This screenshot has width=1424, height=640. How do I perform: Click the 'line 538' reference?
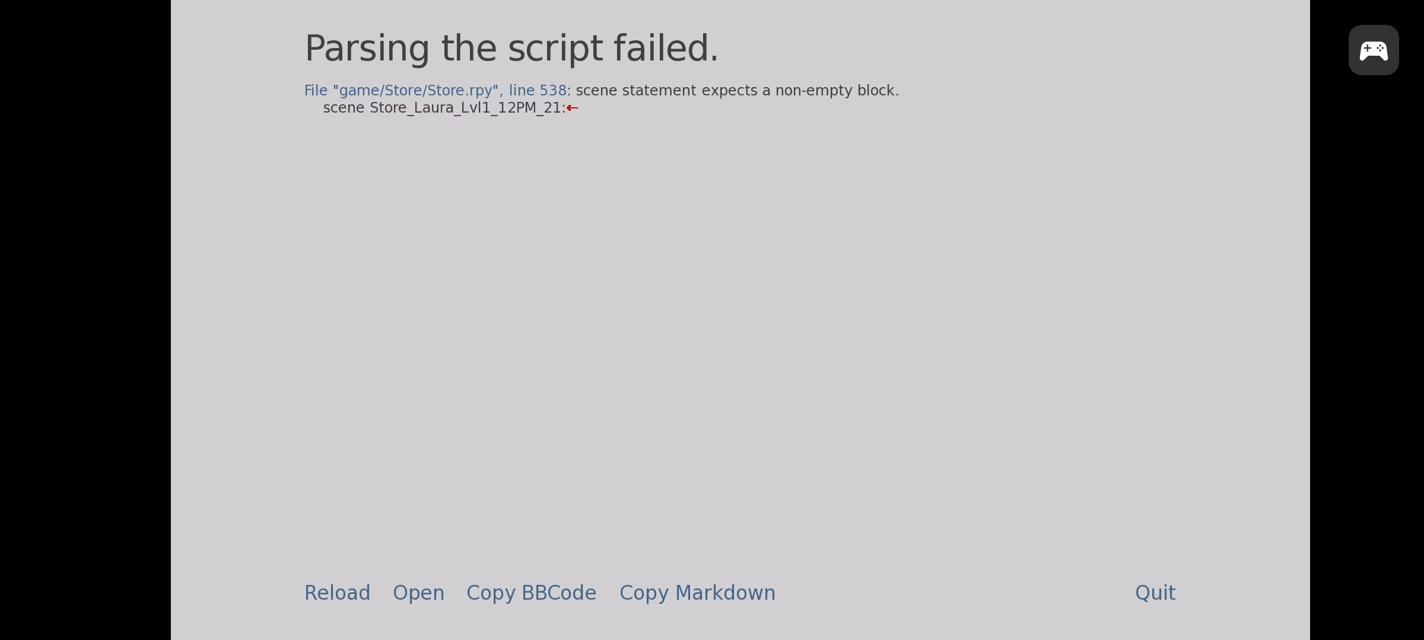pos(538,91)
